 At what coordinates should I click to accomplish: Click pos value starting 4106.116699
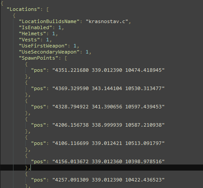pyautogui.click(x=108, y=143)
